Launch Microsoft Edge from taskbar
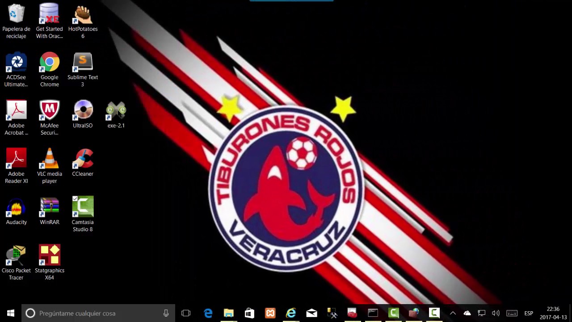The image size is (572, 322). click(x=208, y=313)
